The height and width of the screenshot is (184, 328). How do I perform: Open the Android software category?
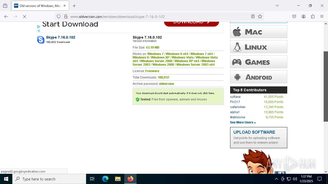point(259,77)
